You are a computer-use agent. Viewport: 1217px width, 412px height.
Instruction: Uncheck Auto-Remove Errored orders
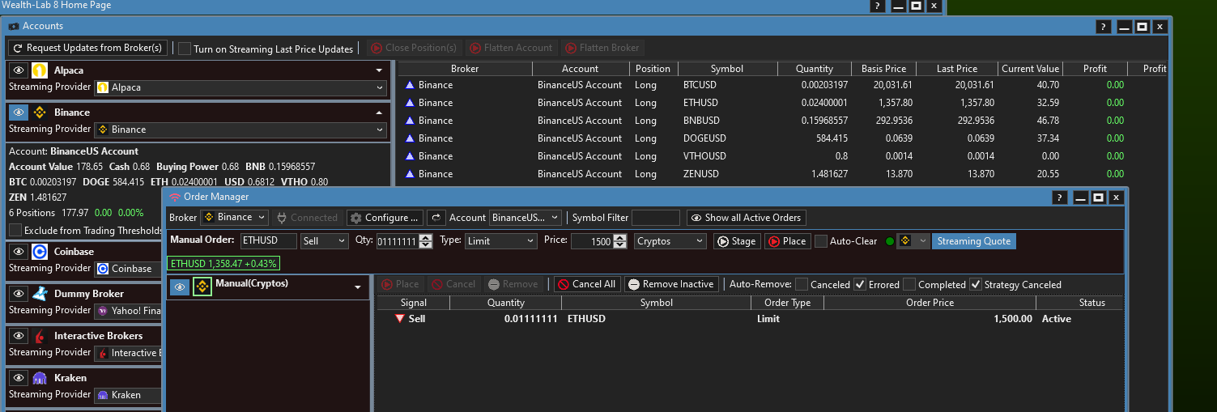(860, 284)
